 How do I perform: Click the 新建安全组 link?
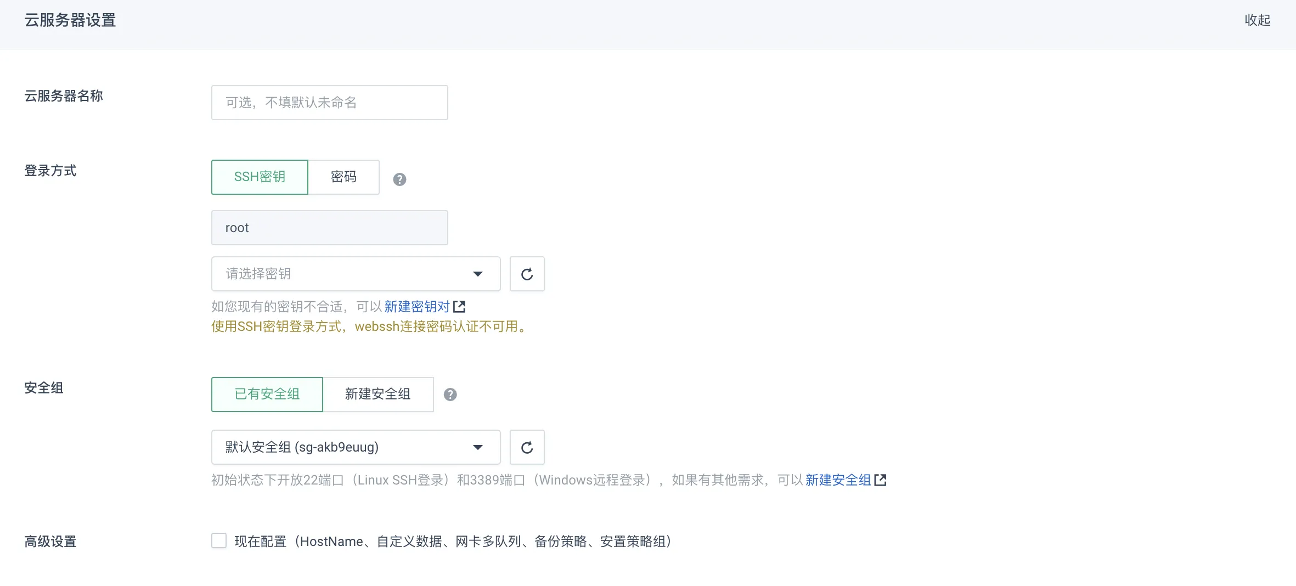pos(838,480)
